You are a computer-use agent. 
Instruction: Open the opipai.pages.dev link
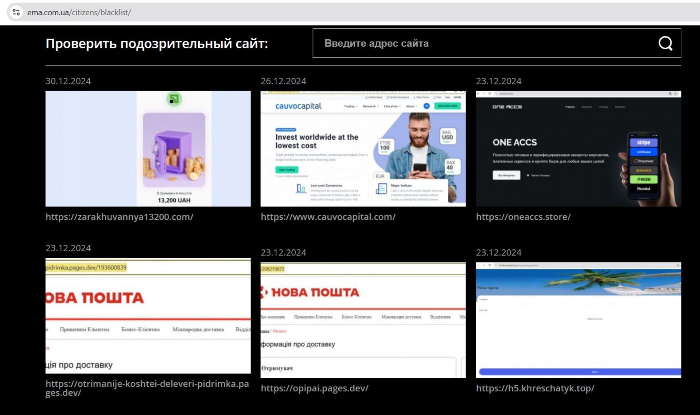314,388
